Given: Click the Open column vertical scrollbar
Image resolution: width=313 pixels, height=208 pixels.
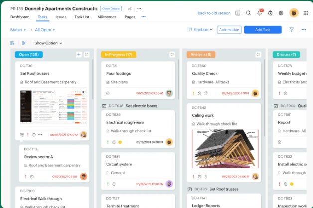Looking at the screenshot, I should [93, 79].
